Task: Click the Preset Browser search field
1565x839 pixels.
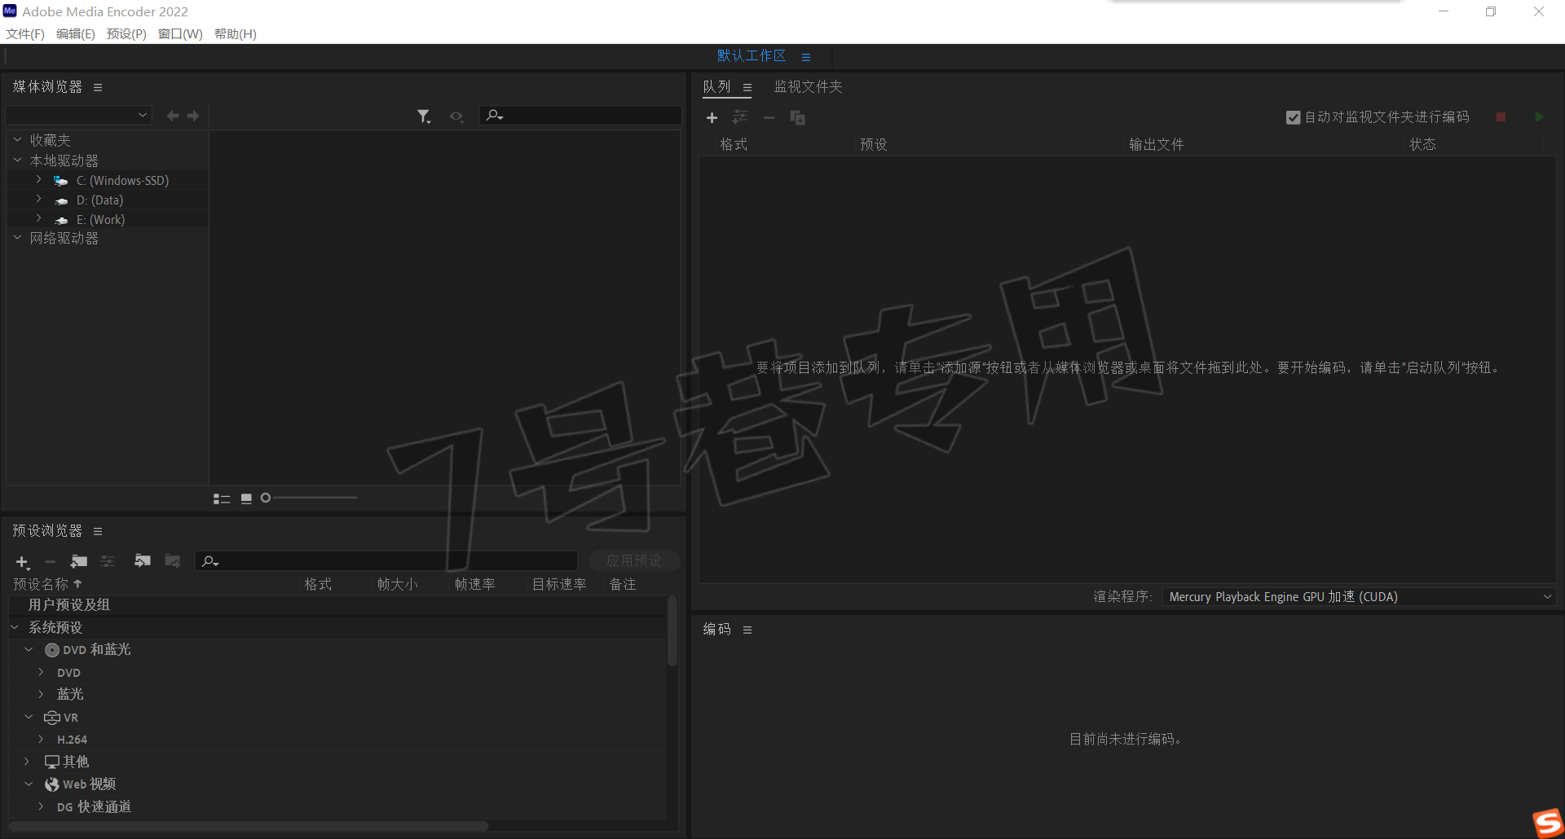Action: [x=386, y=560]
